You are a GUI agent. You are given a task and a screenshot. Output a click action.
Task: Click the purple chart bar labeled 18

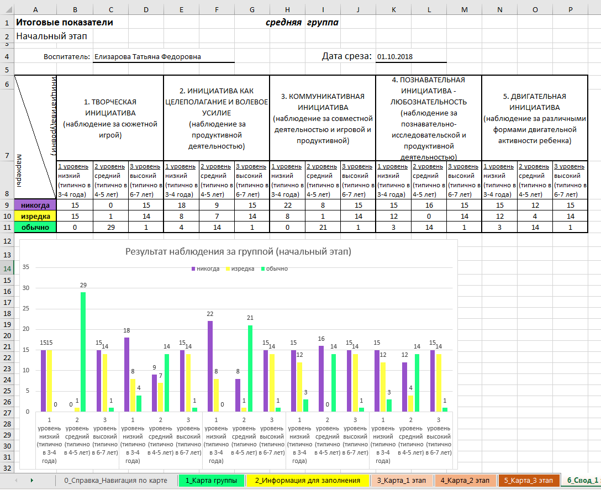[127, 374]
